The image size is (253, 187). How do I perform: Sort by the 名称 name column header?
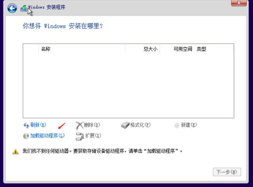[46, 49]
